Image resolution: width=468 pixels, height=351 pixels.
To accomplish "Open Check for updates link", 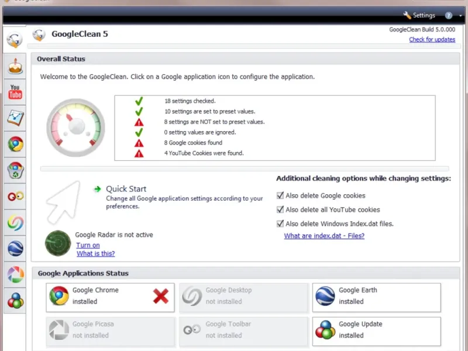I will (x=432, y=39).
